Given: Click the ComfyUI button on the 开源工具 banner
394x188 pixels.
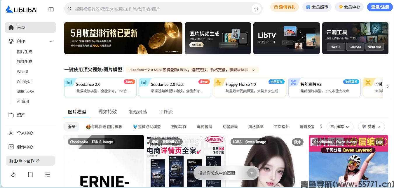Looking at the screenshot, I should (x=355, y=47).
